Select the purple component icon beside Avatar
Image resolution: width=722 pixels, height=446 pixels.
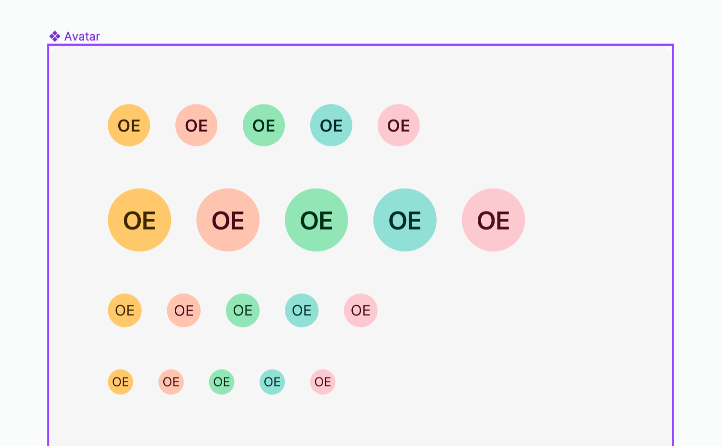55,36
